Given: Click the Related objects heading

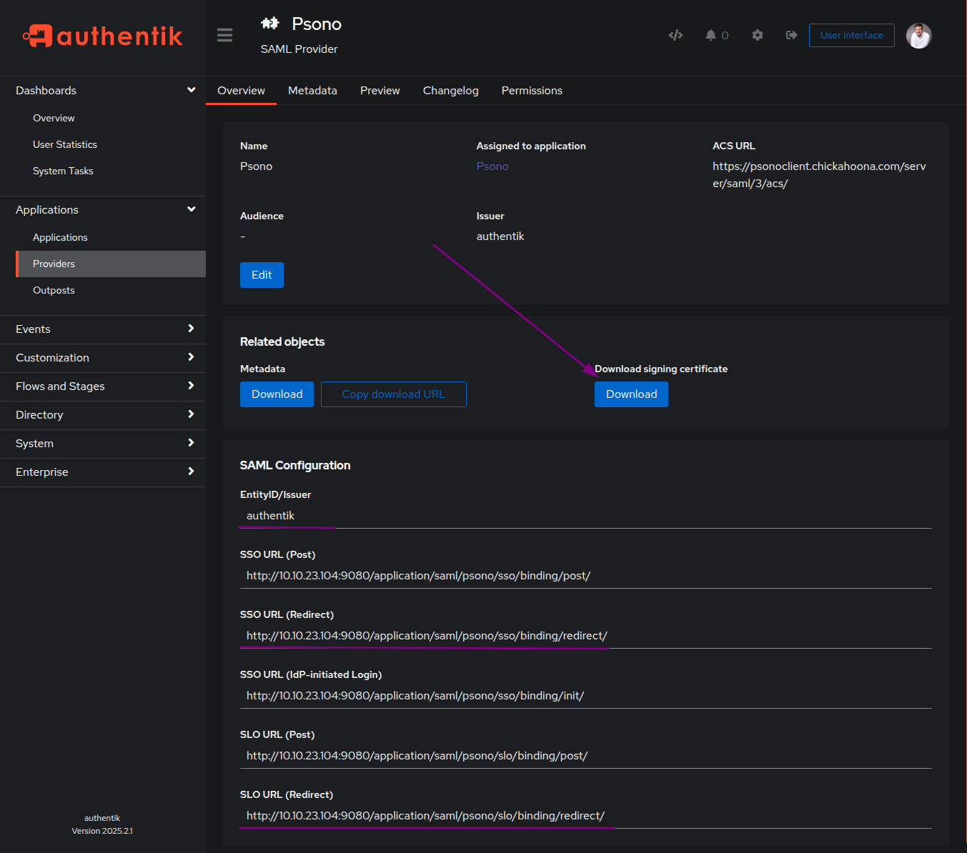Looking at the screenshot, I should pos(282,341).
